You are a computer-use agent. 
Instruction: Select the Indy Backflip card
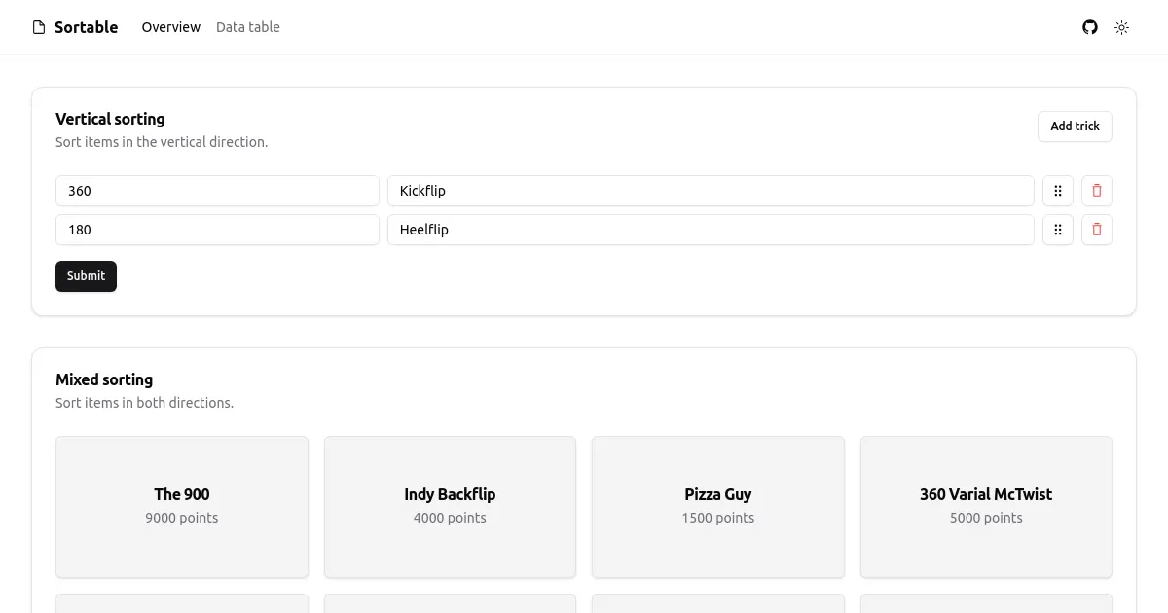coord(450,506)
